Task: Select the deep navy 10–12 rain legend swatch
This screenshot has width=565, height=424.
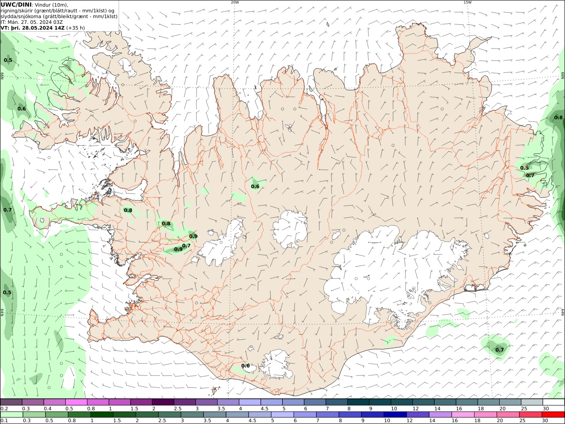Action: pyautogui.click(x=395, y=414)
